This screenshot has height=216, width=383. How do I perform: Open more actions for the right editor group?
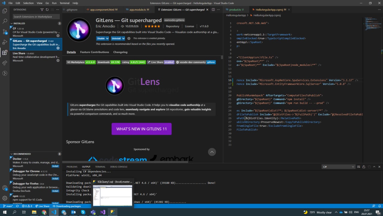(x=379, y=10)
